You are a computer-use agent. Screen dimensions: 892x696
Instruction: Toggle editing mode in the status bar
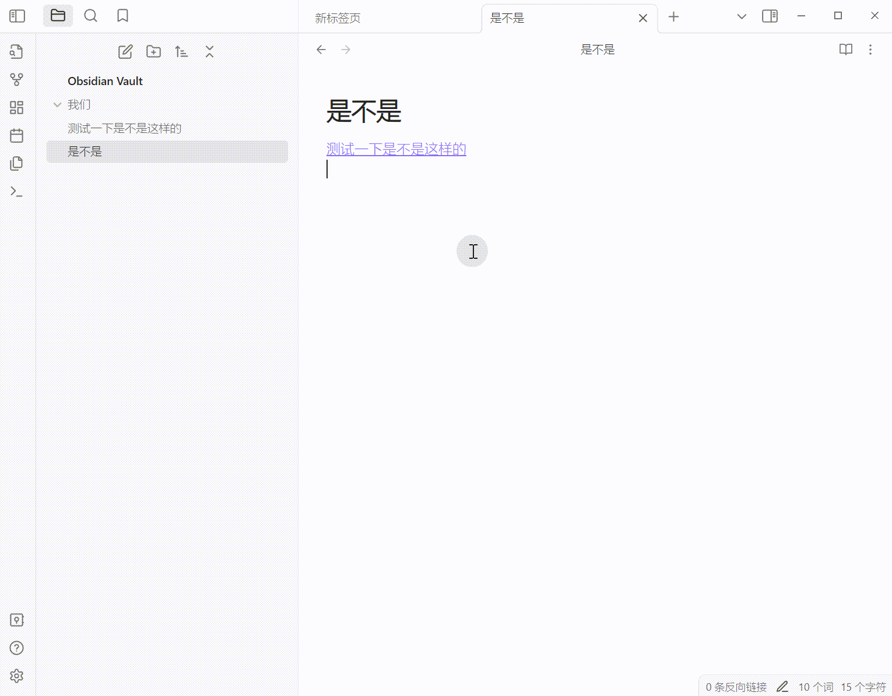tap(782, 686)
